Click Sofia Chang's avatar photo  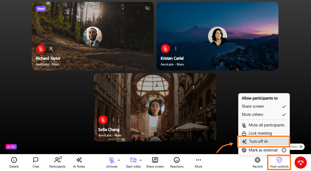click(155, 107)
